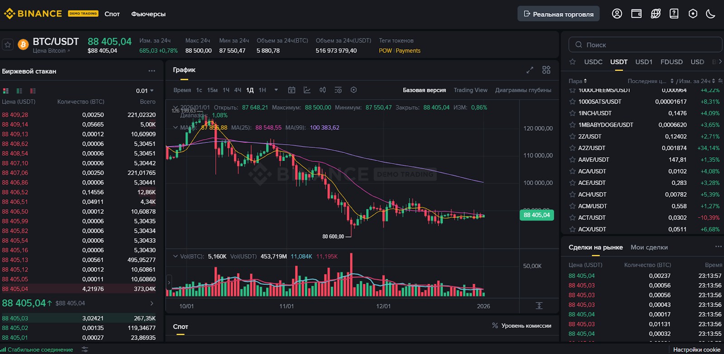Click the POW token tag
The height and width of the screenshot is (354, 724).
pos(385,51)
